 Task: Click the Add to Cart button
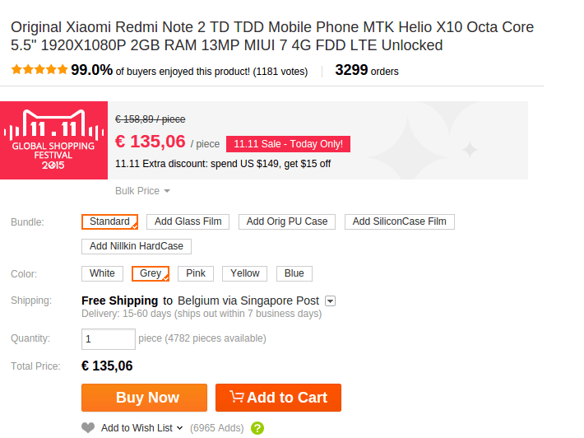[x=278, y=398]
